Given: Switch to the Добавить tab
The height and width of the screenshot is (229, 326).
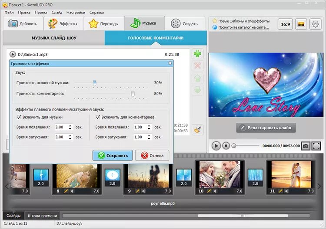Looking at the screenshot, I should click(23, 24).
